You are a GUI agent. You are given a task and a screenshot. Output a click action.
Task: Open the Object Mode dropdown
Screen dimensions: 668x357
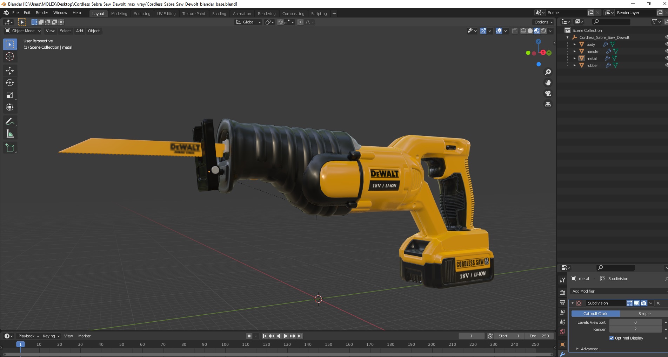click(x=23, y=31)
